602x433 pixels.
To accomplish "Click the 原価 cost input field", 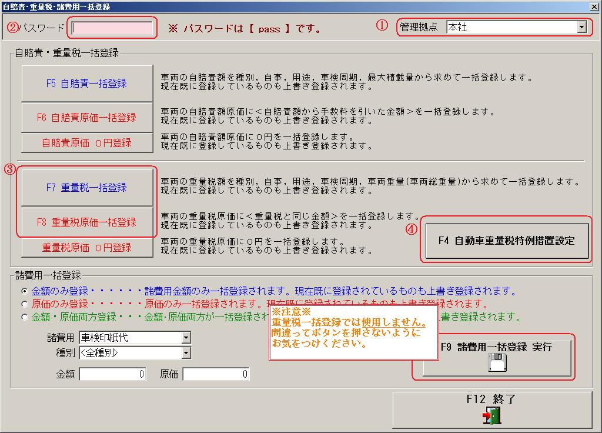I will (216, 374).
